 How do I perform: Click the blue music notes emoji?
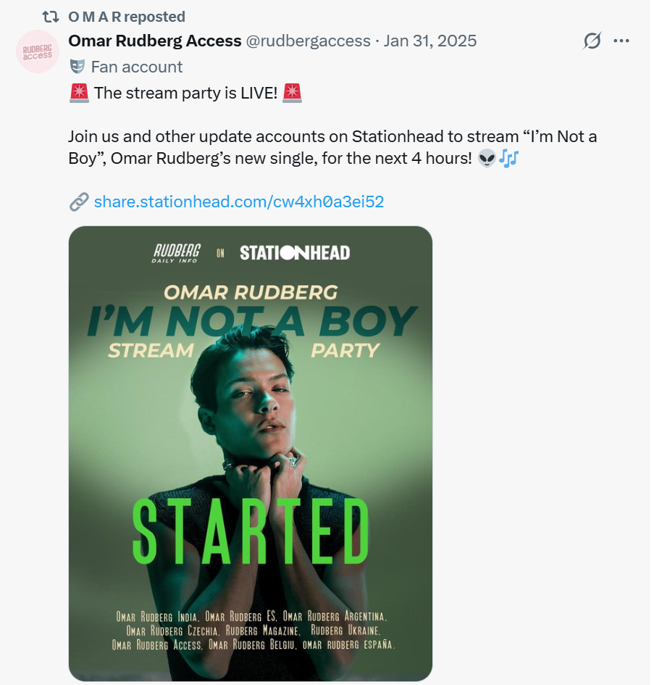pos(509,159)
